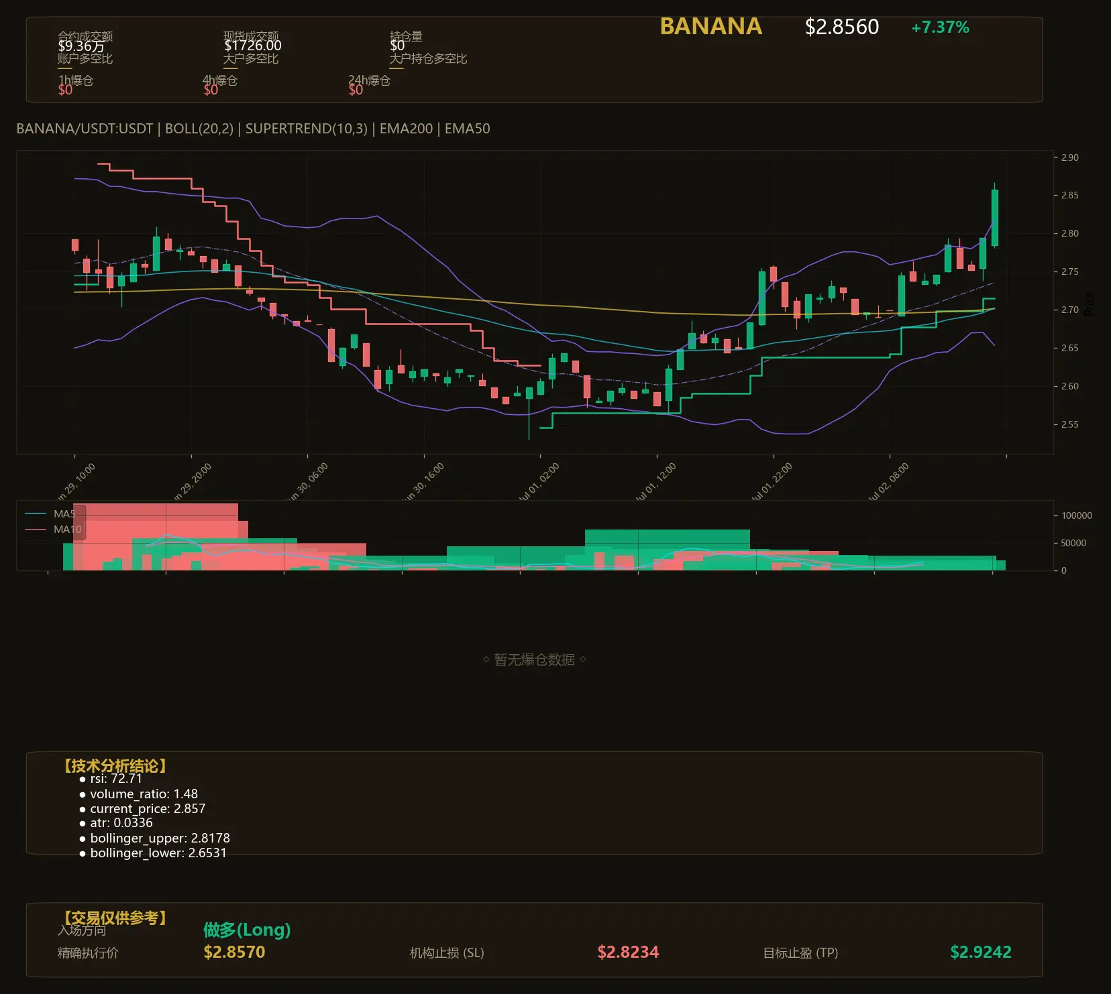Click the latest tall green candlestick
Image resolution: width=1111 pixels, height=994 pixels.
click(x=995, y=218)
